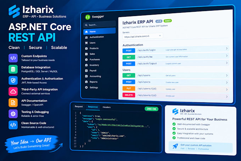Click the checkmark beside Easy integration with your systems
This screenshot has height=161, width=241.
click(x=174, y=133)
